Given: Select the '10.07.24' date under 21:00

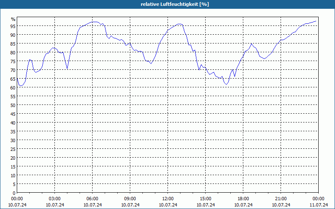Looking at the screenshot, I should (x=281, y=205).
